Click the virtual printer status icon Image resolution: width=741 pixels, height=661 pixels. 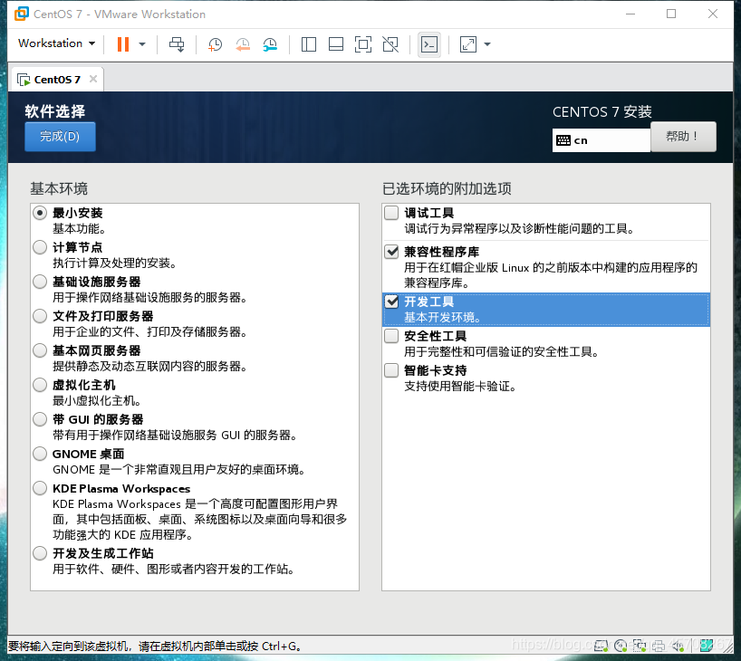(x=659, y=646)
